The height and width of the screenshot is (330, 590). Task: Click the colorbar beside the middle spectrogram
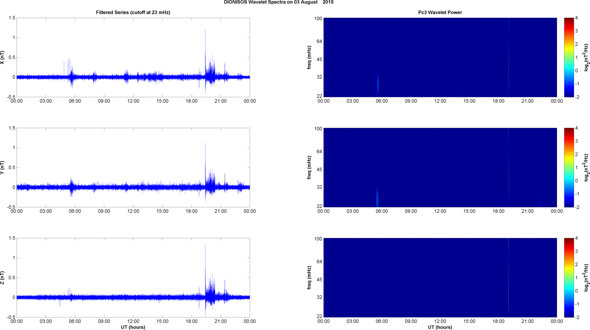(569, 168)
